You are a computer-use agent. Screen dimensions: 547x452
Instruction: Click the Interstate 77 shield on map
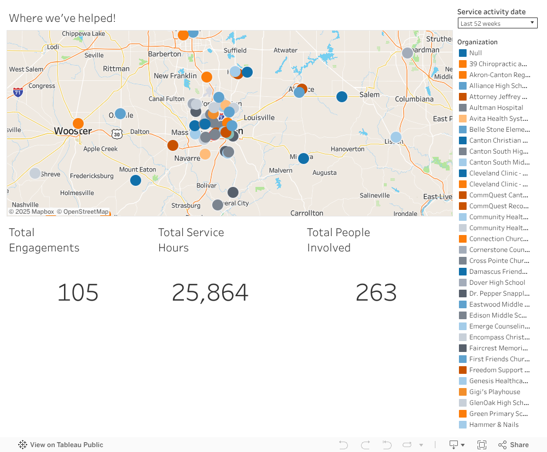pos(221,117)
